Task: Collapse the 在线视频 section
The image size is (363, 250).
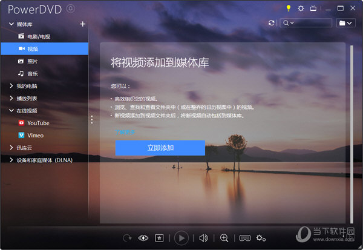Action: [11, 111]
